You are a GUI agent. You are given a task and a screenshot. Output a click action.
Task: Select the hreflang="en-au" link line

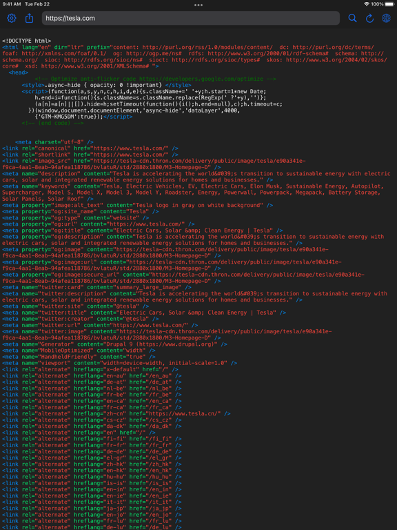pos(92,376)
